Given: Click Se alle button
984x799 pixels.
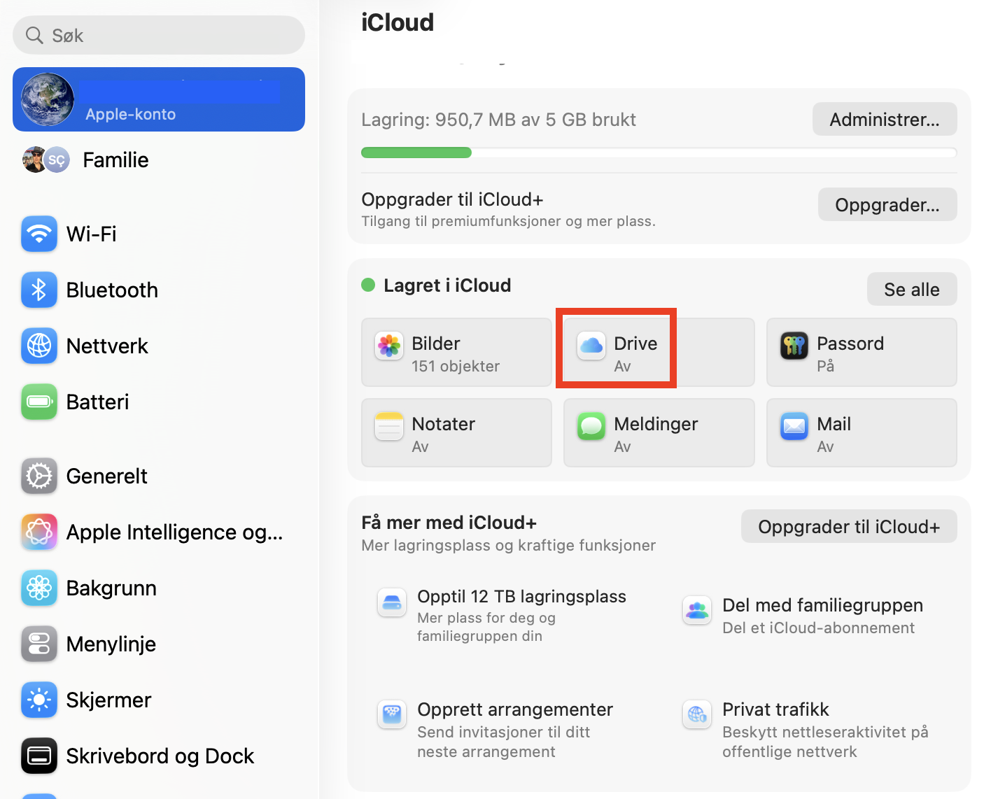Looking at the screenshot, I should (912, 289).
